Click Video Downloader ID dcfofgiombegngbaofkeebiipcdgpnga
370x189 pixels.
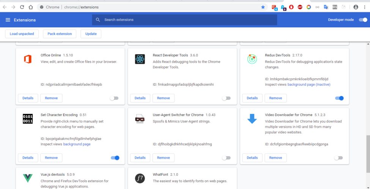pos(297,144)
